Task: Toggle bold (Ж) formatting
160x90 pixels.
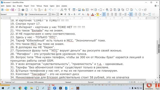Action: click(61, 14)
